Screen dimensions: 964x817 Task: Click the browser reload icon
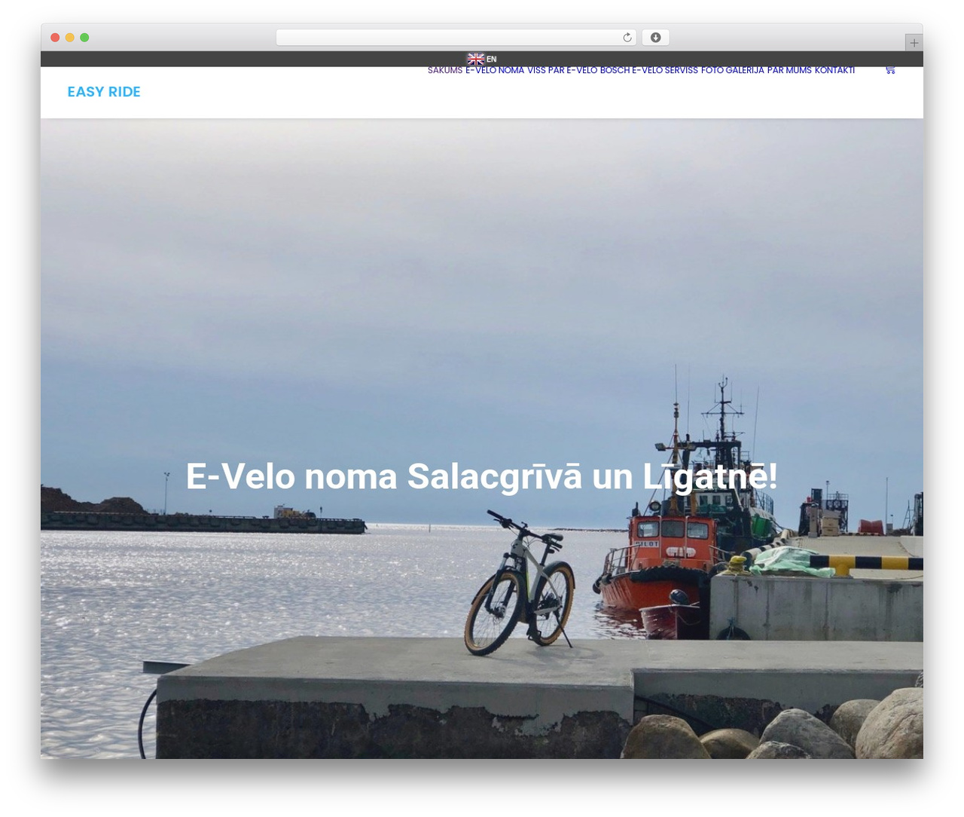tap(627, 38)
